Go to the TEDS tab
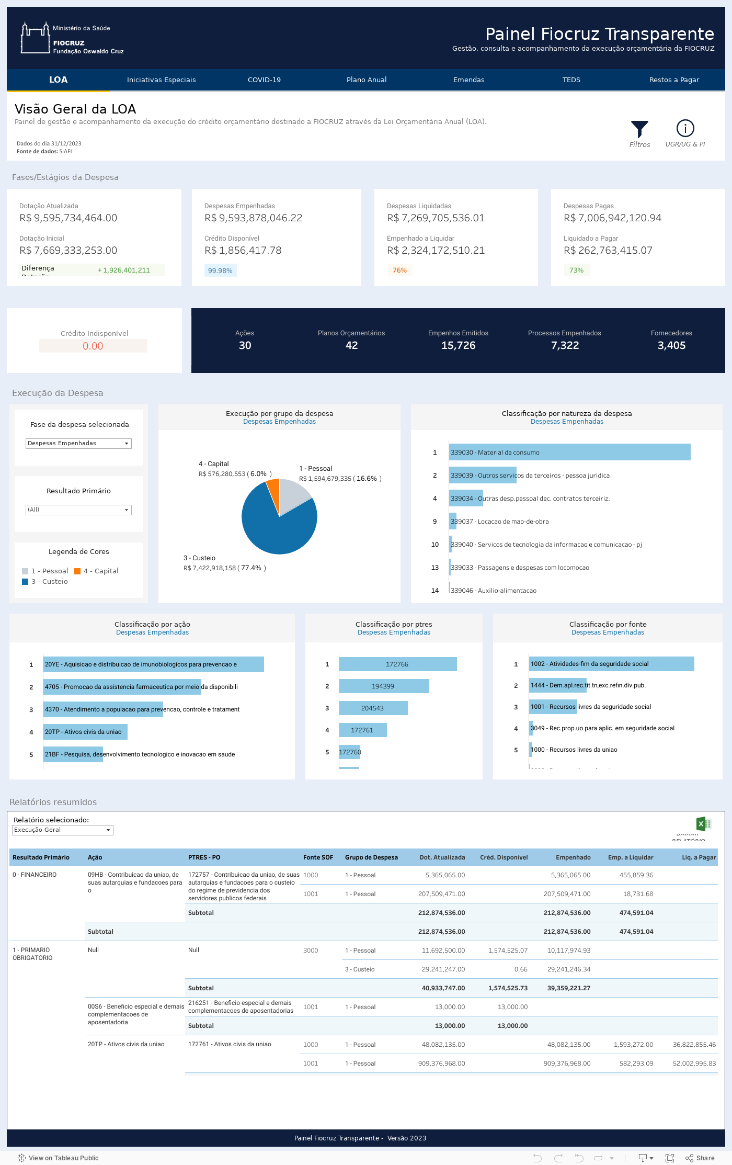 pyautogui.click(x=571, y=80)
